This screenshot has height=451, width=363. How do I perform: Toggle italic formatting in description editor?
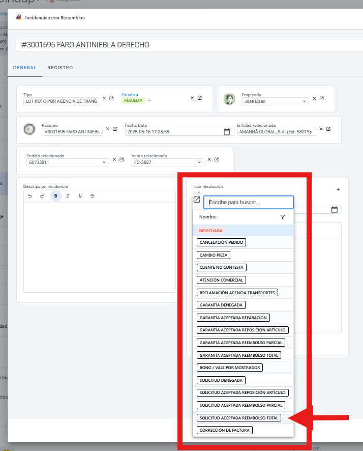[68, 196]
